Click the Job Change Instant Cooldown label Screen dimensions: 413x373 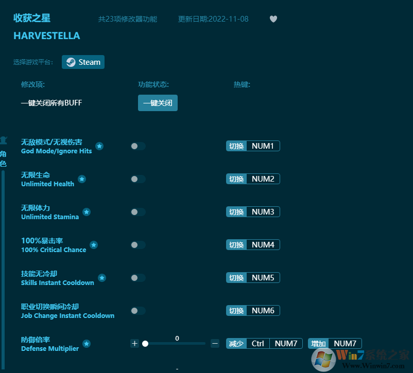click(x=67, y=315)
